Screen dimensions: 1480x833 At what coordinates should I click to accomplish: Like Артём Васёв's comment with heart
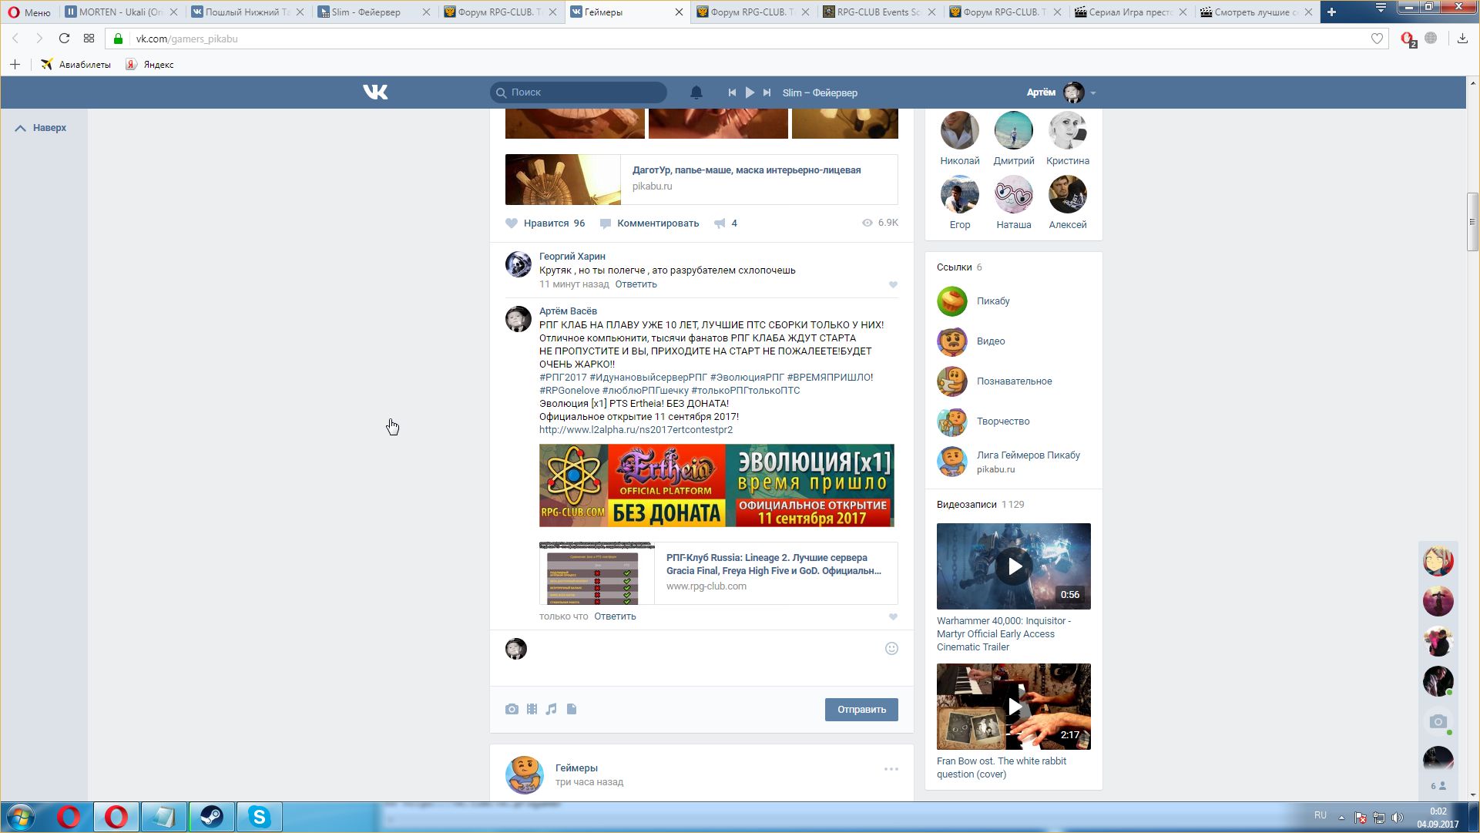(893, 617)
